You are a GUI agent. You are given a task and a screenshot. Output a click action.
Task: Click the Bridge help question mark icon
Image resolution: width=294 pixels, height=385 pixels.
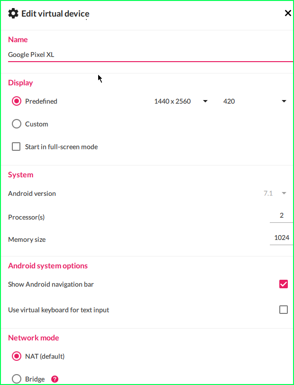point(55,379)
